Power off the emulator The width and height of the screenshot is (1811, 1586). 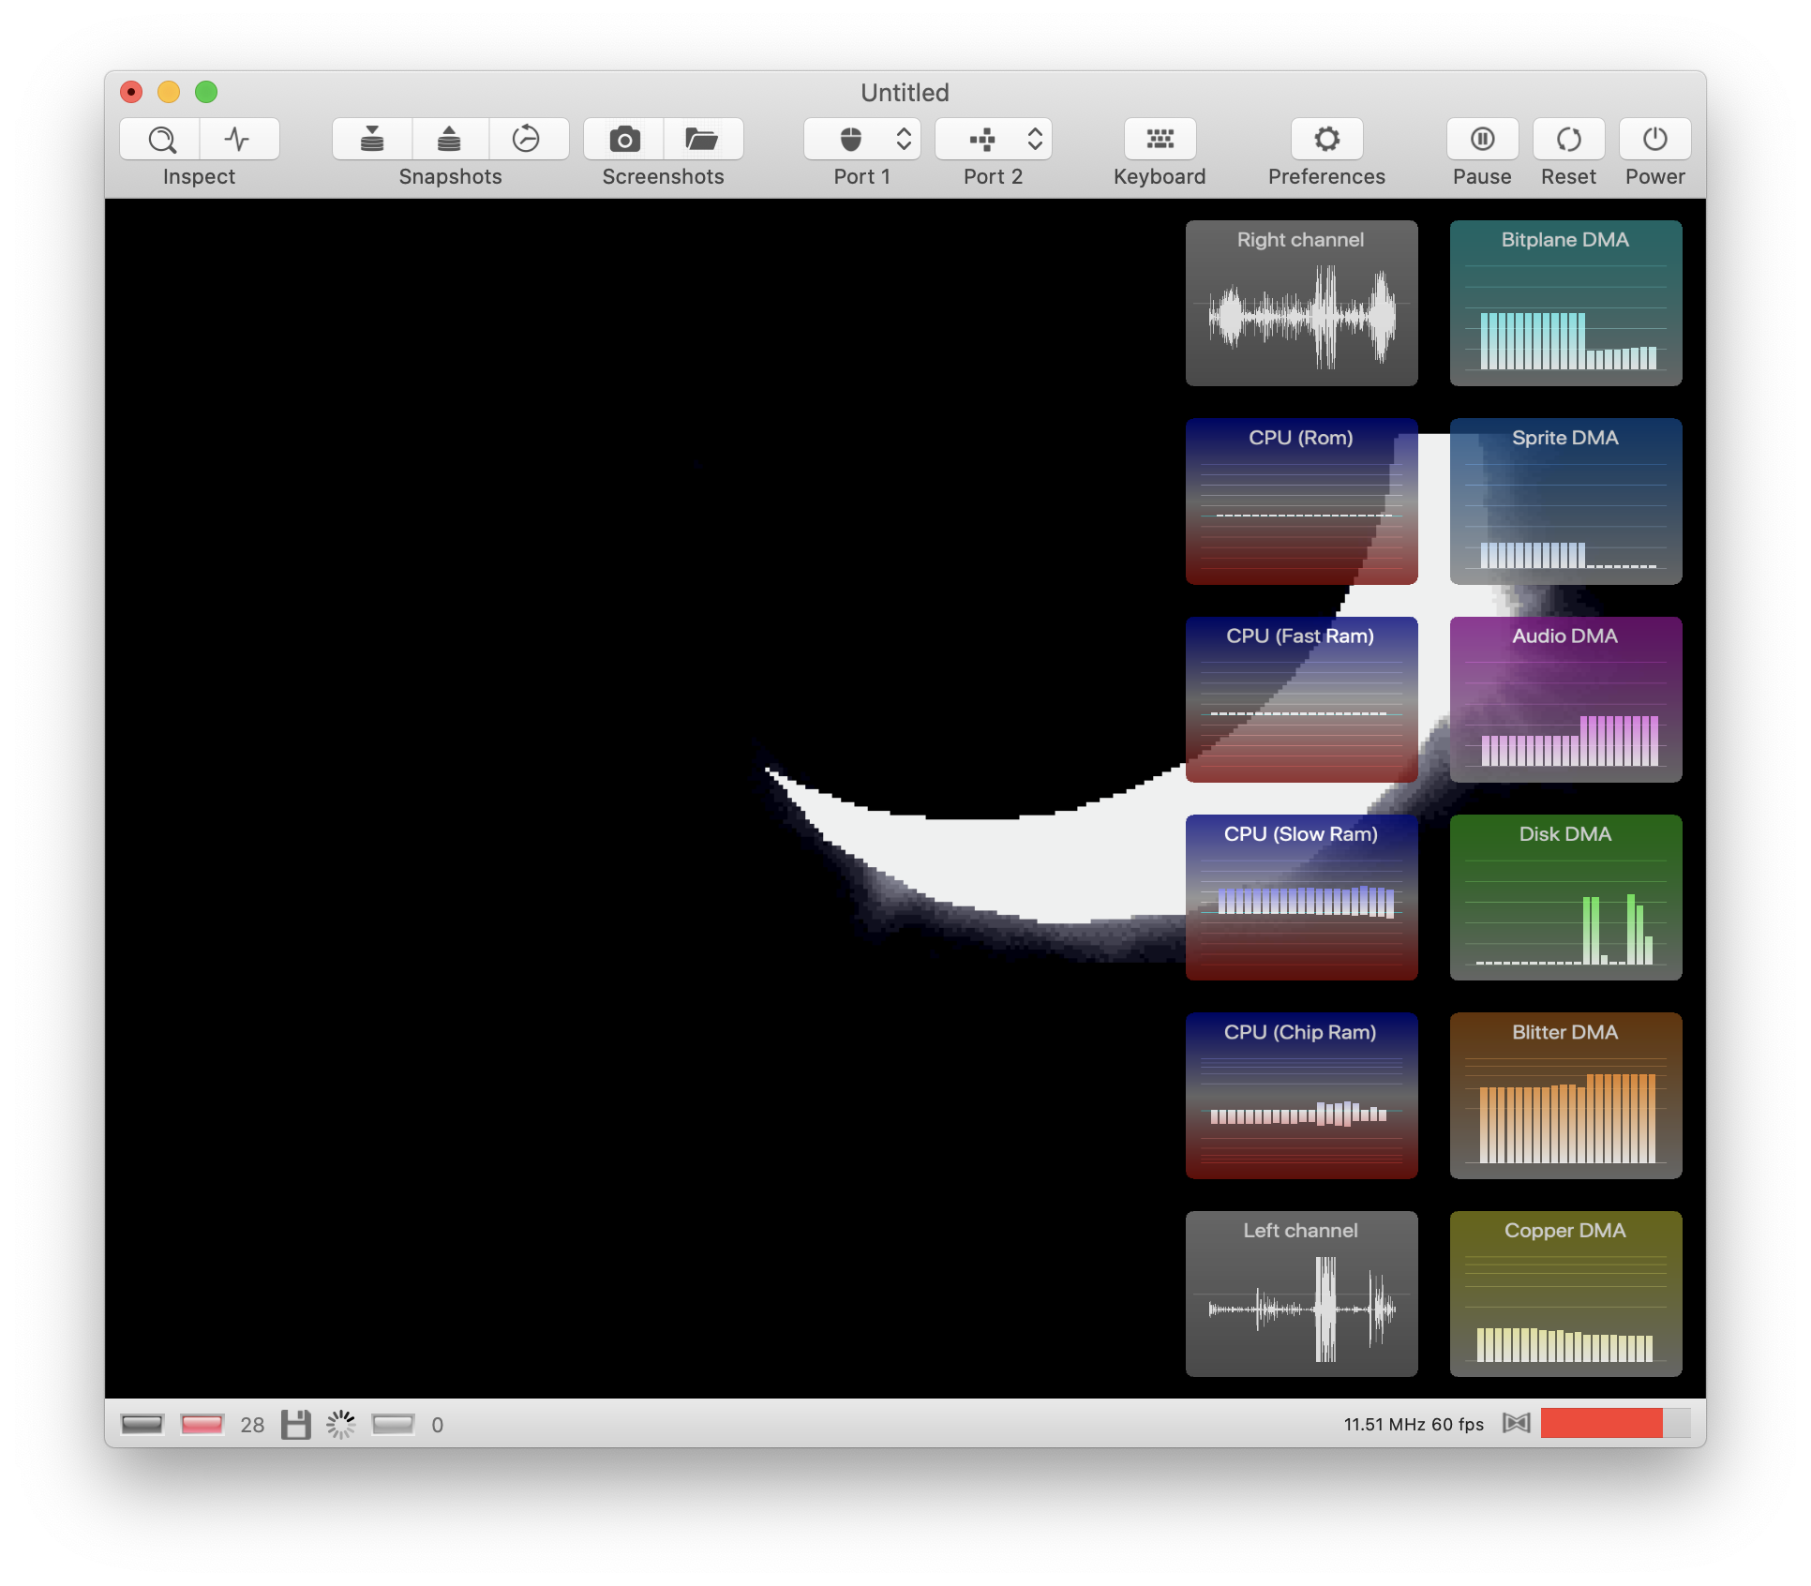coord(1655,140)
